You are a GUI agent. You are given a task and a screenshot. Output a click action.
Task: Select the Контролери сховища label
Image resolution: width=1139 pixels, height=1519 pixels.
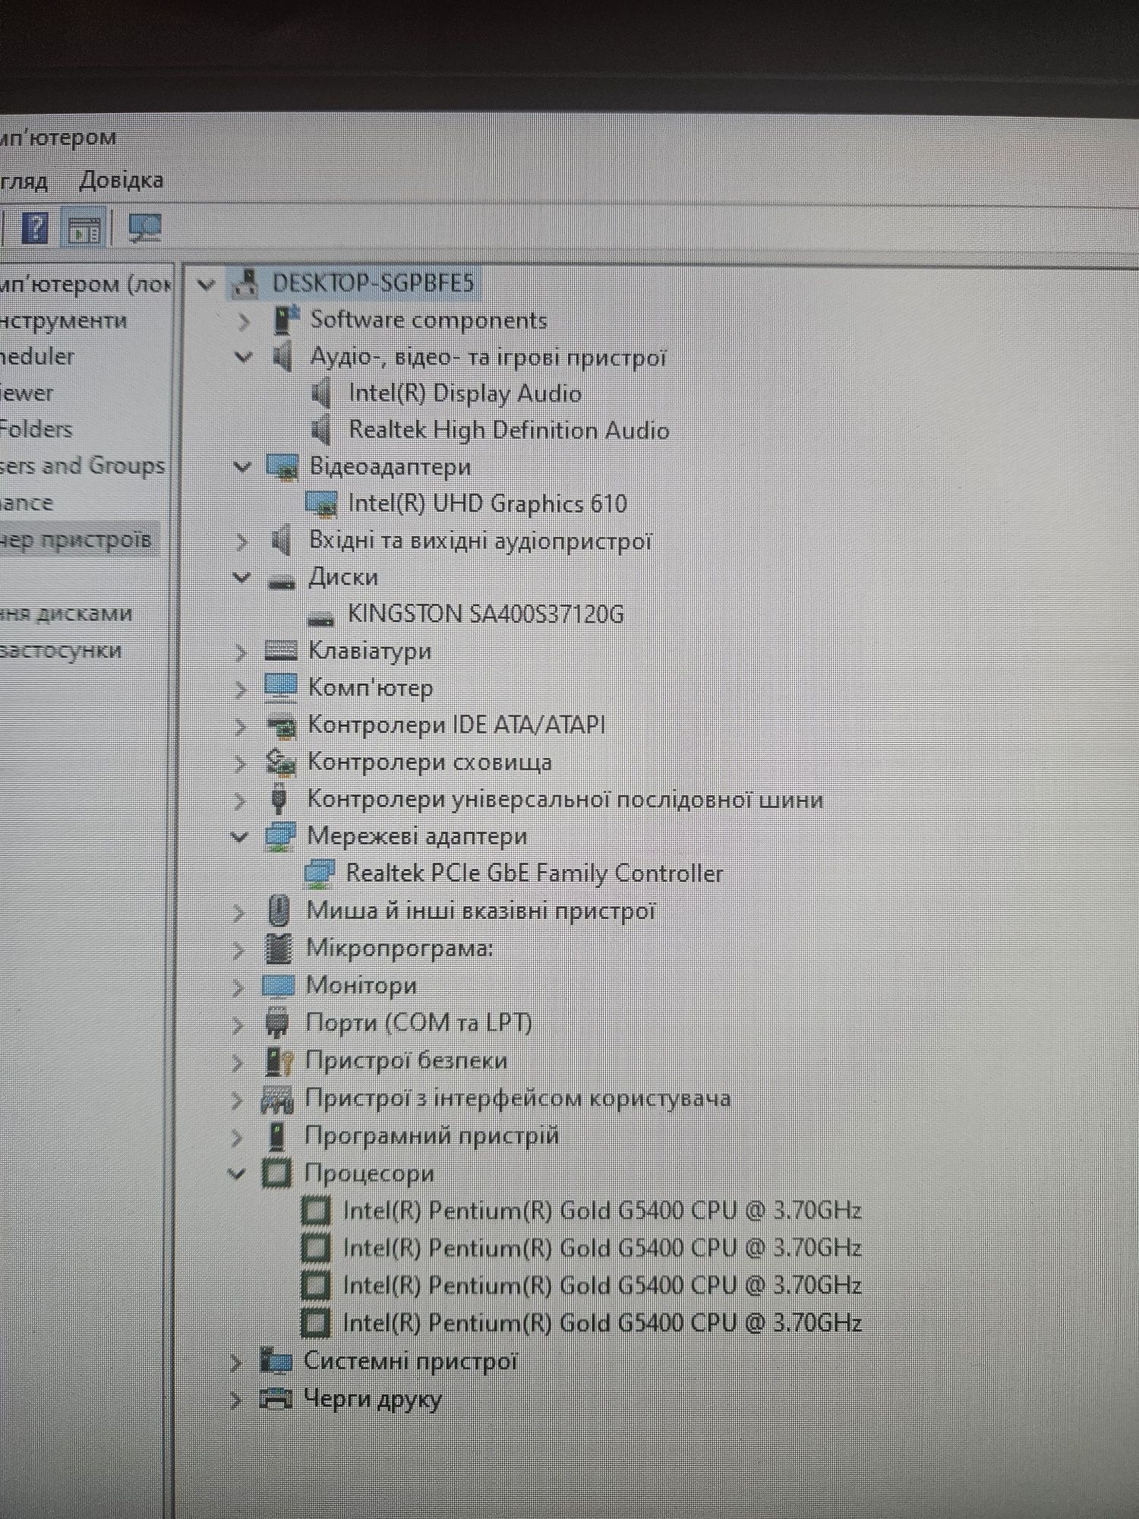coord(429,762)
